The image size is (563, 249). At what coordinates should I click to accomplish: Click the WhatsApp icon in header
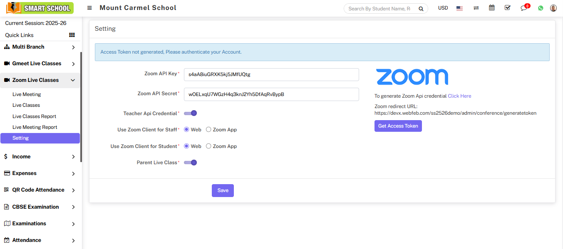(x=541, y=8)
